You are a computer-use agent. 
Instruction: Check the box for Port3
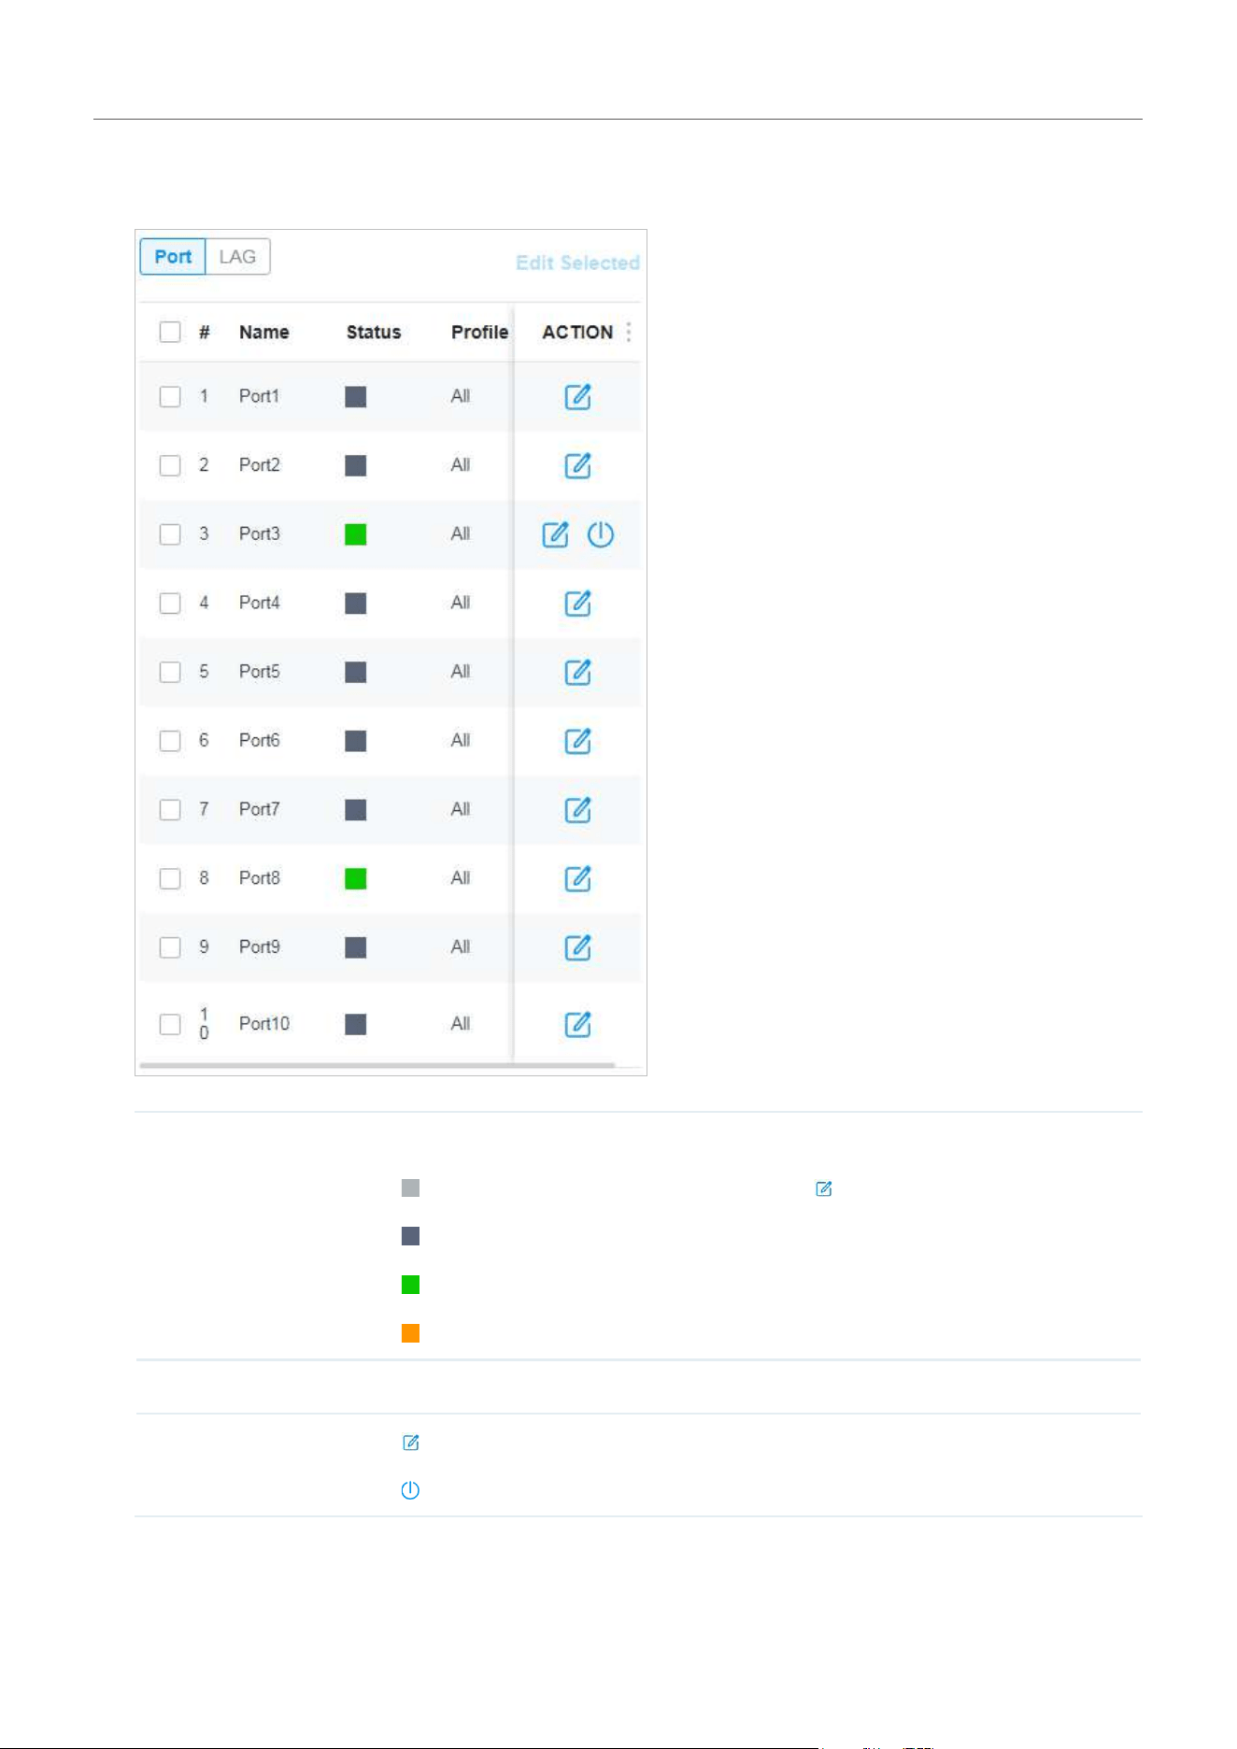(170, 534)
